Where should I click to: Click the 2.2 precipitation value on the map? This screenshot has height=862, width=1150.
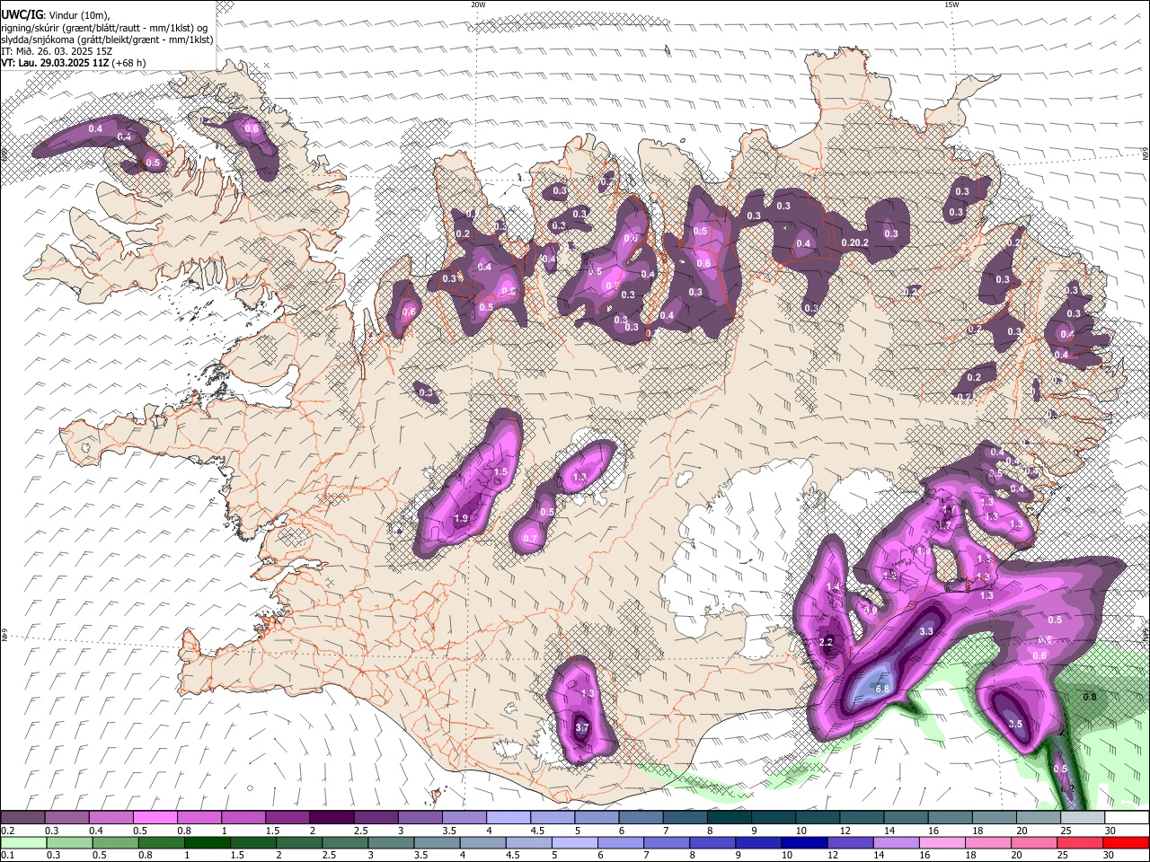coord(827,642)
